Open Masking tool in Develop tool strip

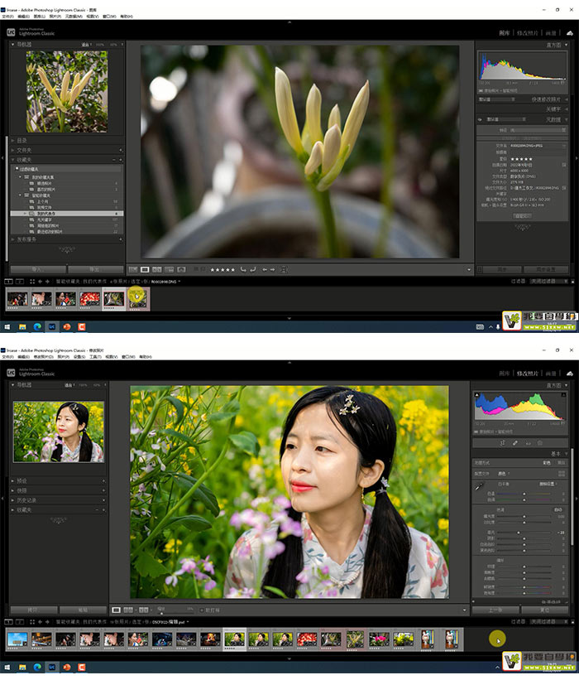540,443
